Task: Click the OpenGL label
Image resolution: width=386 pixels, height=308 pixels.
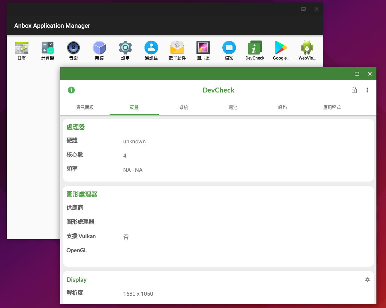Action: 77,250
